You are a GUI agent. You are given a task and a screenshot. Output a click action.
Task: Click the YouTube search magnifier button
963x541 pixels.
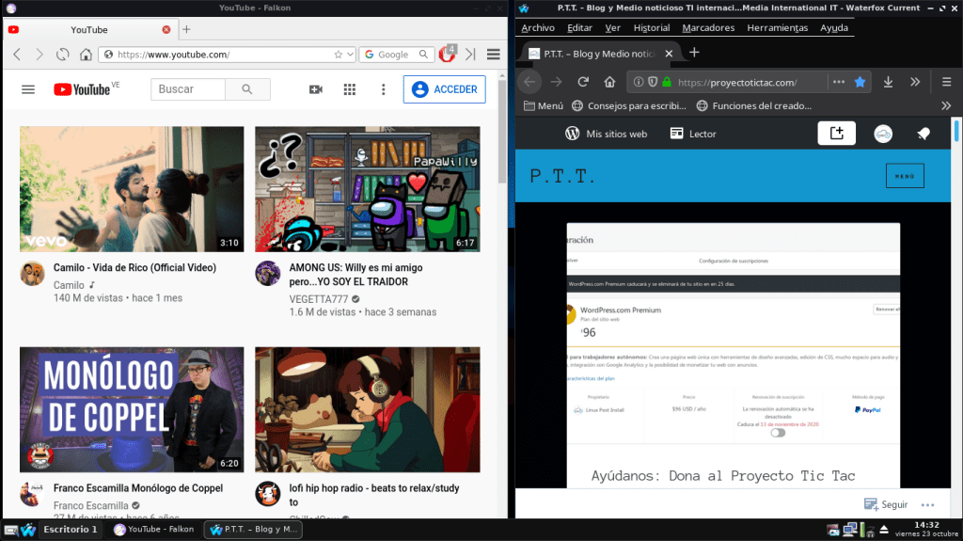tap(247, 89)
